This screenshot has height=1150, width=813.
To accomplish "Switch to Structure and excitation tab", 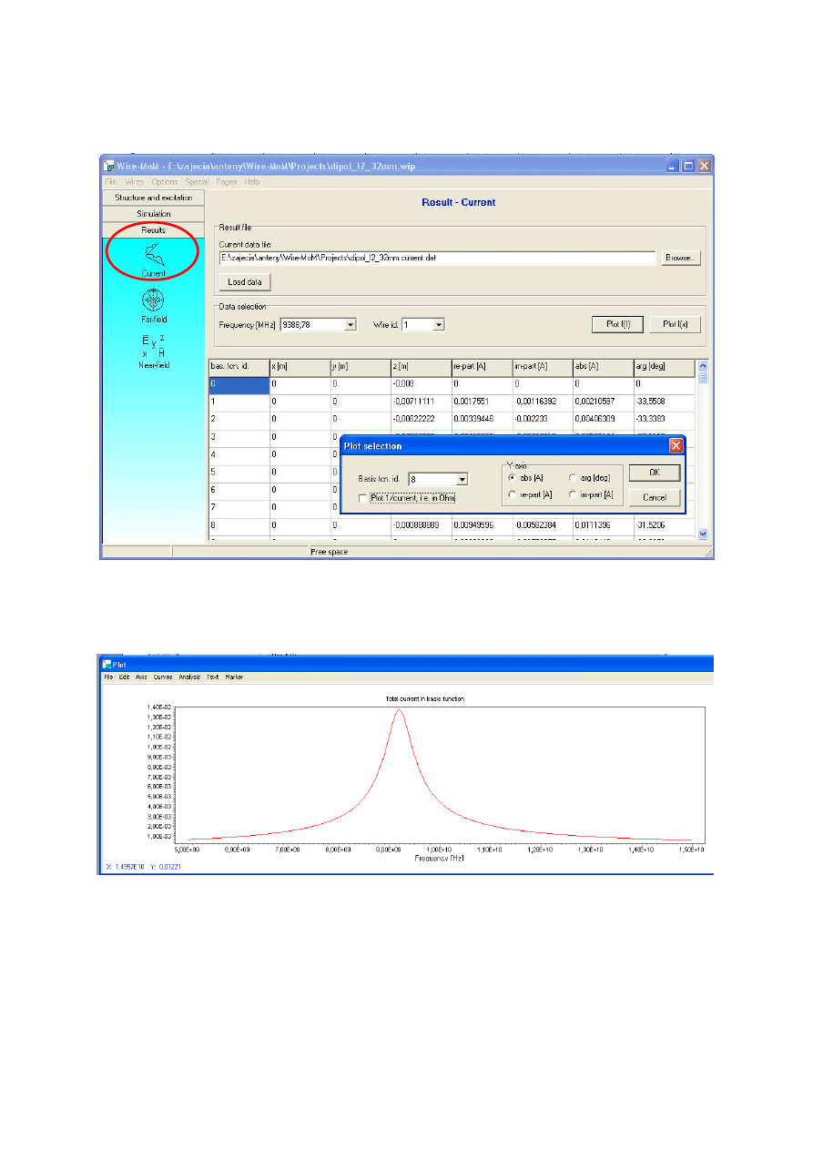I will click(153, 198).
